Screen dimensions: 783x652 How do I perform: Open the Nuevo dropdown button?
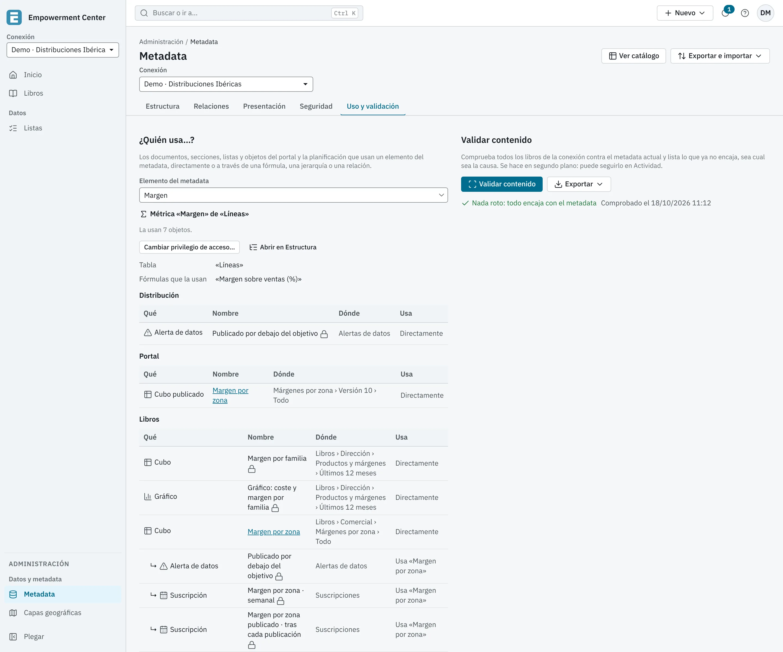(685, 13)
